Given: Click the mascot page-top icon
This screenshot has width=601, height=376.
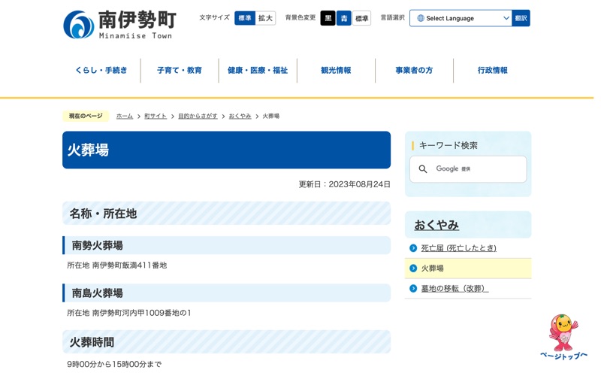Looking at the screenshot, I should (563, 332).
